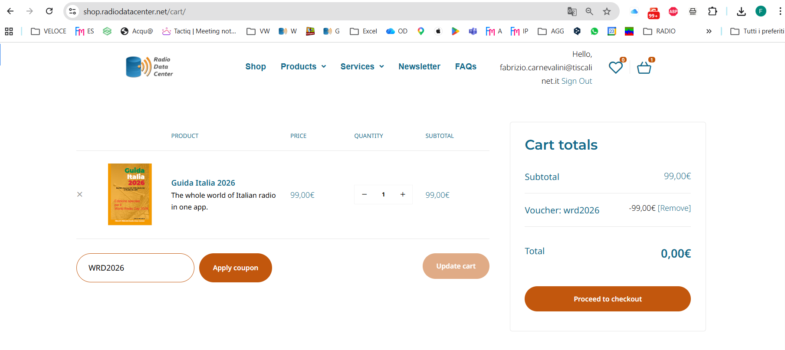Image resolution: width=785 pixels, height=350 pixels.
Task: Open the browser downloads icon
Action: (x=741, y=12)
